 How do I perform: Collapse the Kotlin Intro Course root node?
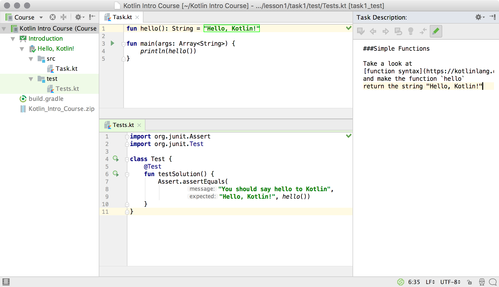[x=4, y=29]
